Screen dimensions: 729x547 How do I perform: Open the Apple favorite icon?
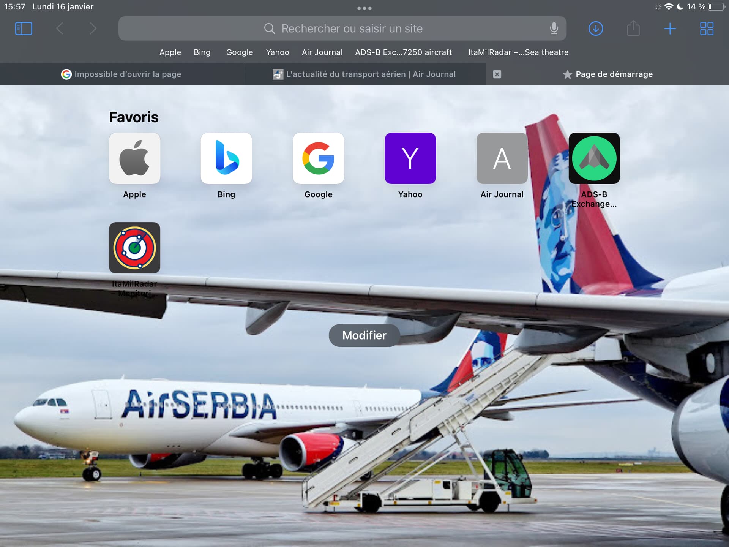coord(134,158)
